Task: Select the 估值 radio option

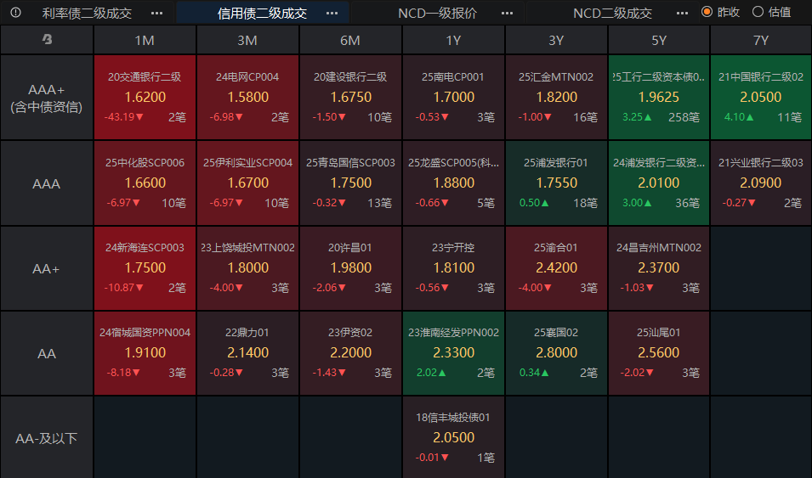Action: point(771,12)
